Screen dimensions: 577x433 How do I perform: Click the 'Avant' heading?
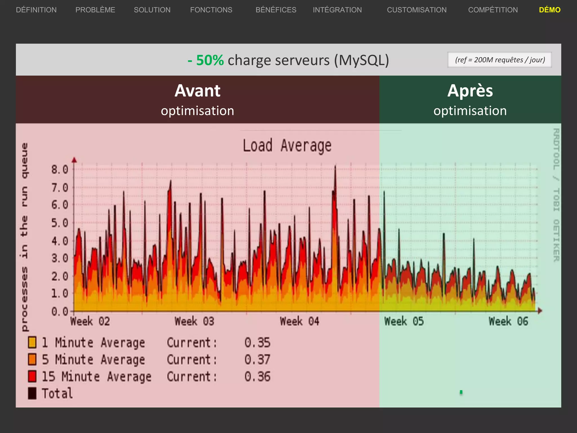[197, 91]
